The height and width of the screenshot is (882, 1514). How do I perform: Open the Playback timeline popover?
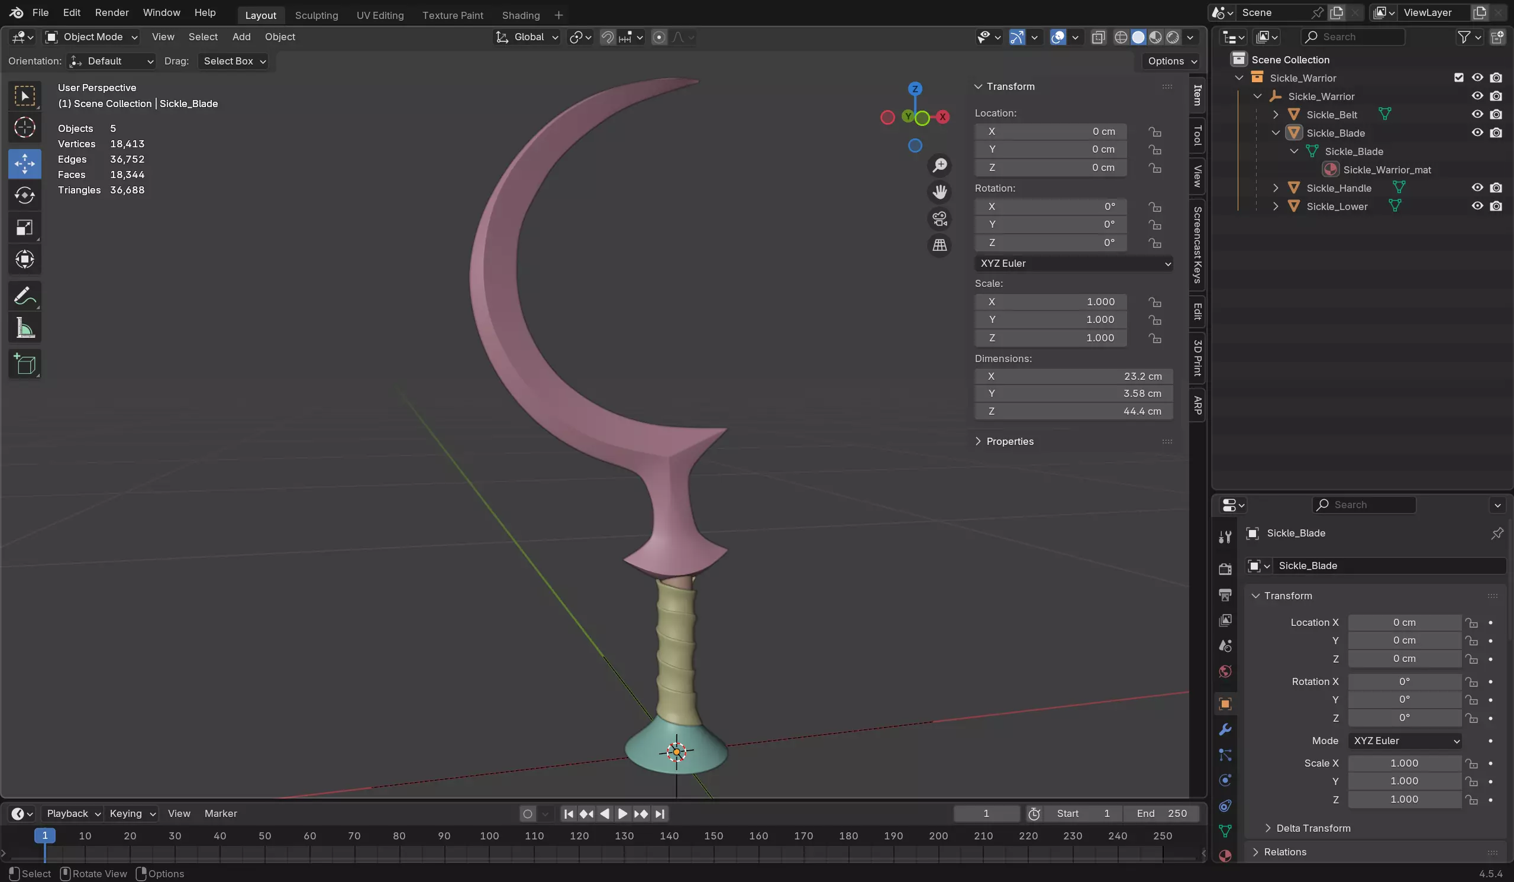coord(72,813)
